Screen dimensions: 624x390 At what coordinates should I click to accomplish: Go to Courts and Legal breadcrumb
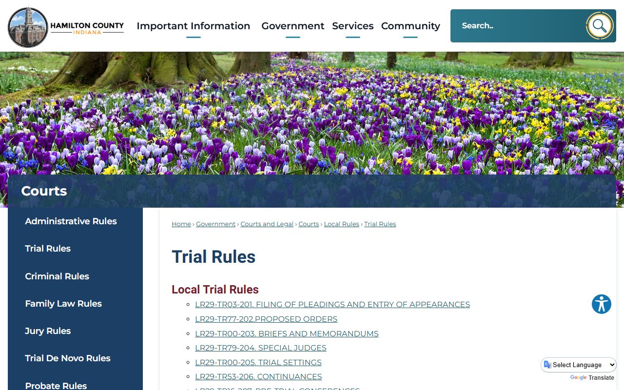point(267,224)
